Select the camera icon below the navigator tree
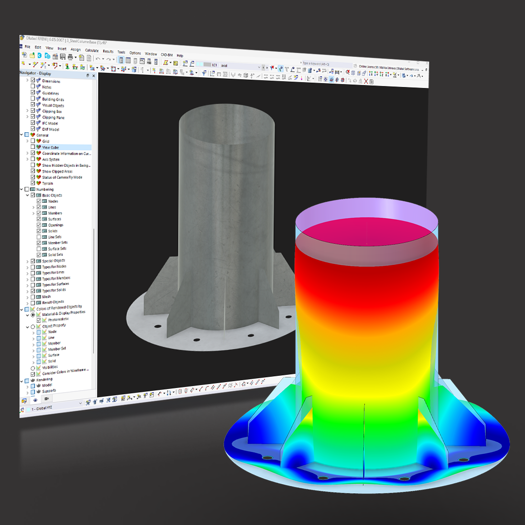The height and width of the screenshot is (525, 525). coord(47,399)
